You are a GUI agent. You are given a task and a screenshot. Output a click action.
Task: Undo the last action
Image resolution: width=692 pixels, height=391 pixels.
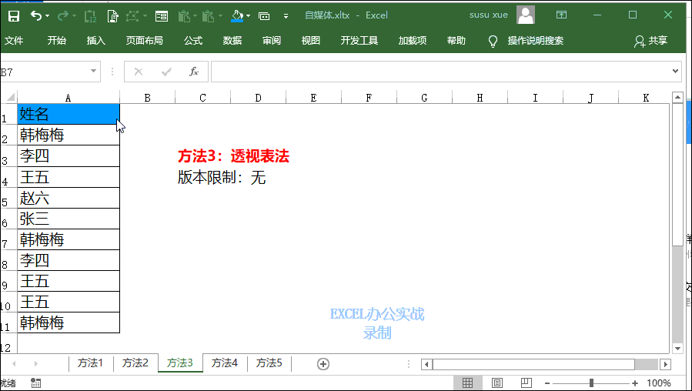point(35,16)
